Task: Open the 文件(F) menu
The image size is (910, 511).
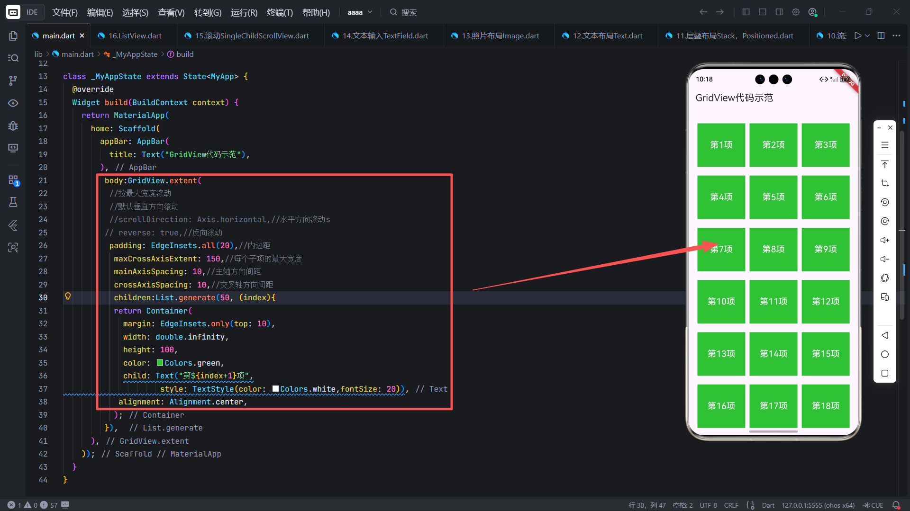Action: [65, 12]
